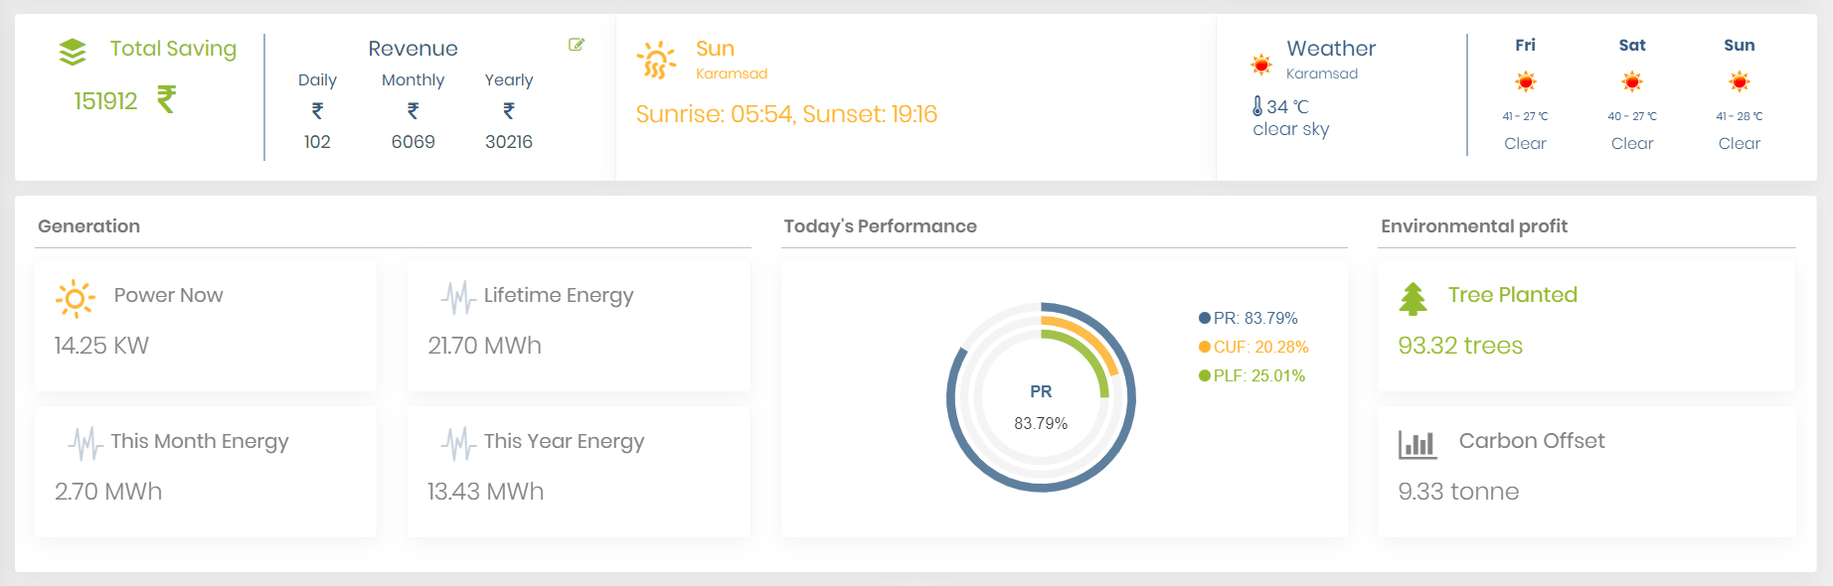Click the Tree Planted tree icon
The width and height of the screenshot is (1833, 586).
tap(1413, 298)
